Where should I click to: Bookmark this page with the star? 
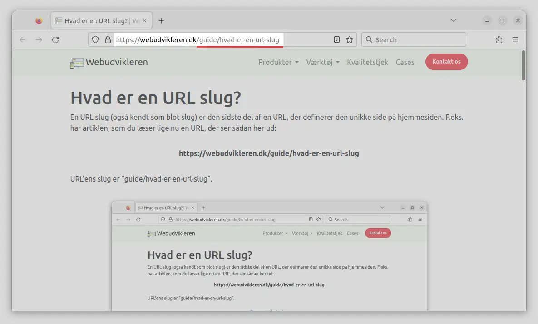tap(350, 39)
